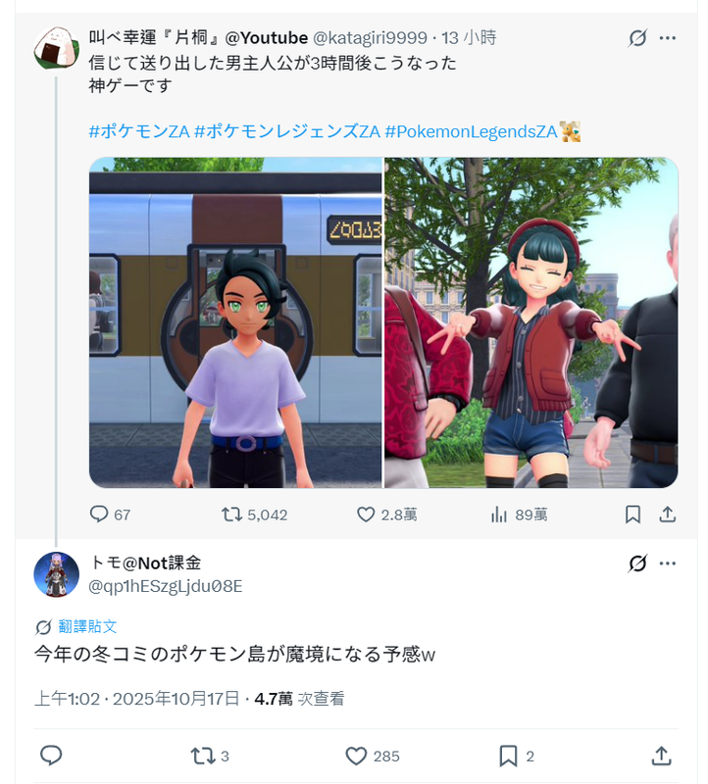Repost the reply with 3 reposts
Viewport: 708px width, 784px height.
(203, 756)
